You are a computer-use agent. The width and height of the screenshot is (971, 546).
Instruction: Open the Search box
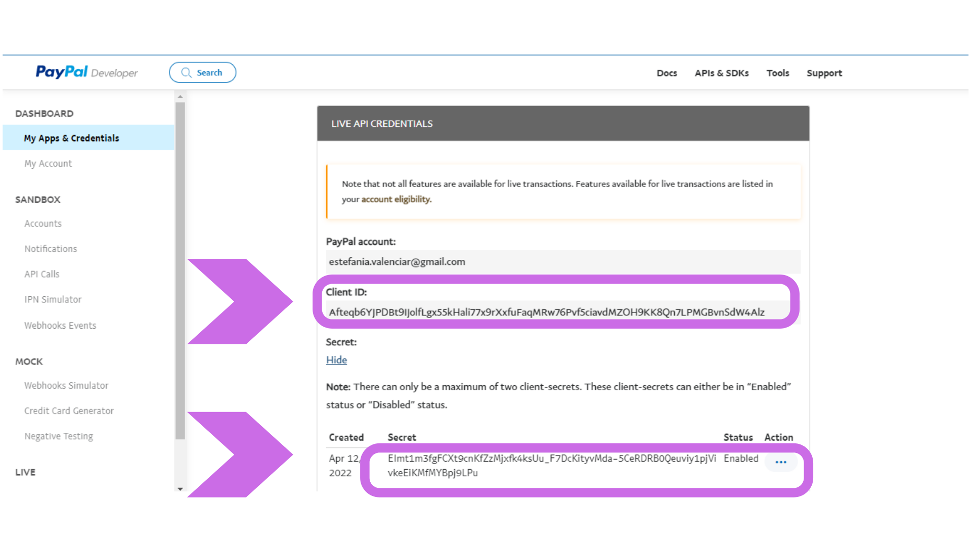point(202,72)
